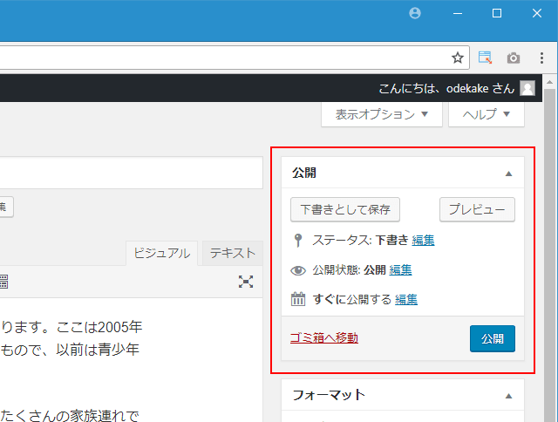Screen dimensions: 558x422
Task: Click the フォーマット panel heading
Action: pos(329,395)
